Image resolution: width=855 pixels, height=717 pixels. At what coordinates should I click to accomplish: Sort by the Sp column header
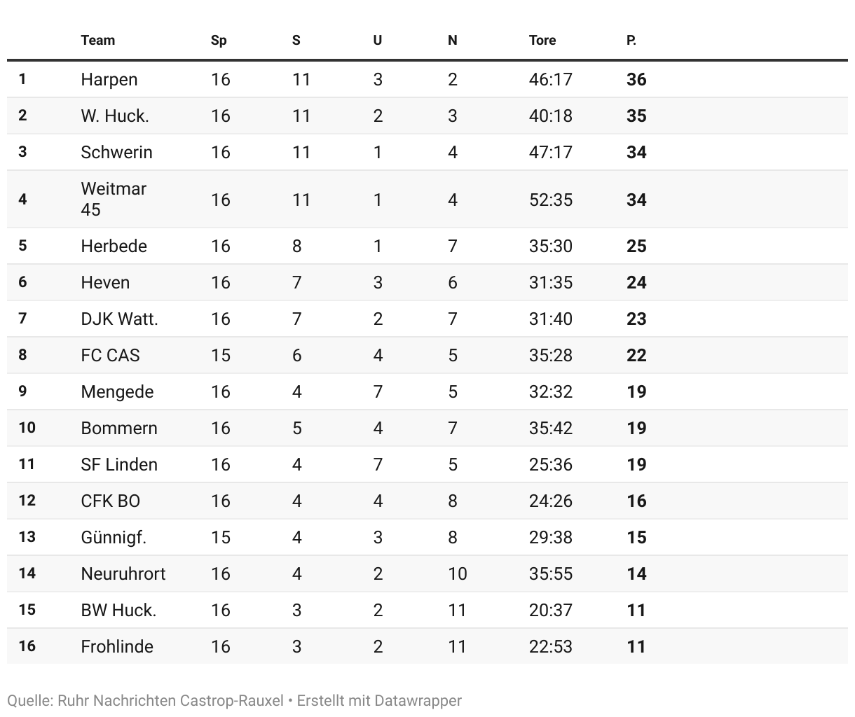point(219,40)
